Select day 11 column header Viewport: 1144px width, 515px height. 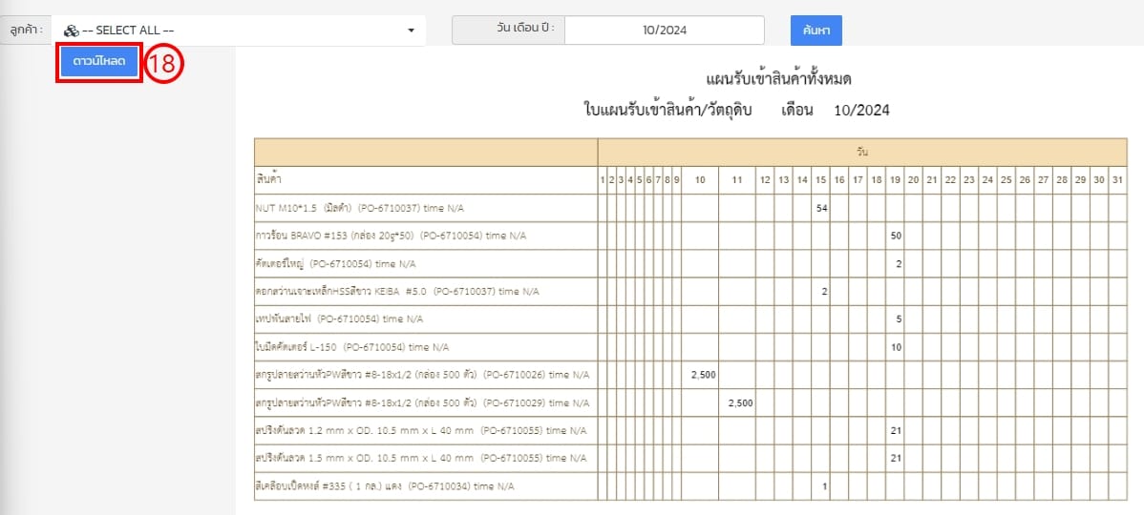pyautogui.click(x=736, y=179)
